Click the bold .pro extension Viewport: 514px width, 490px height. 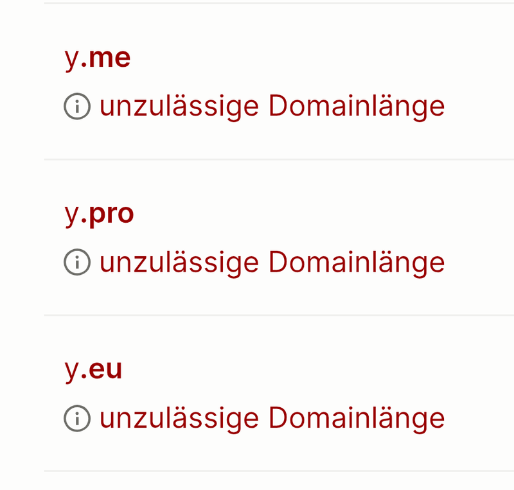108,214
